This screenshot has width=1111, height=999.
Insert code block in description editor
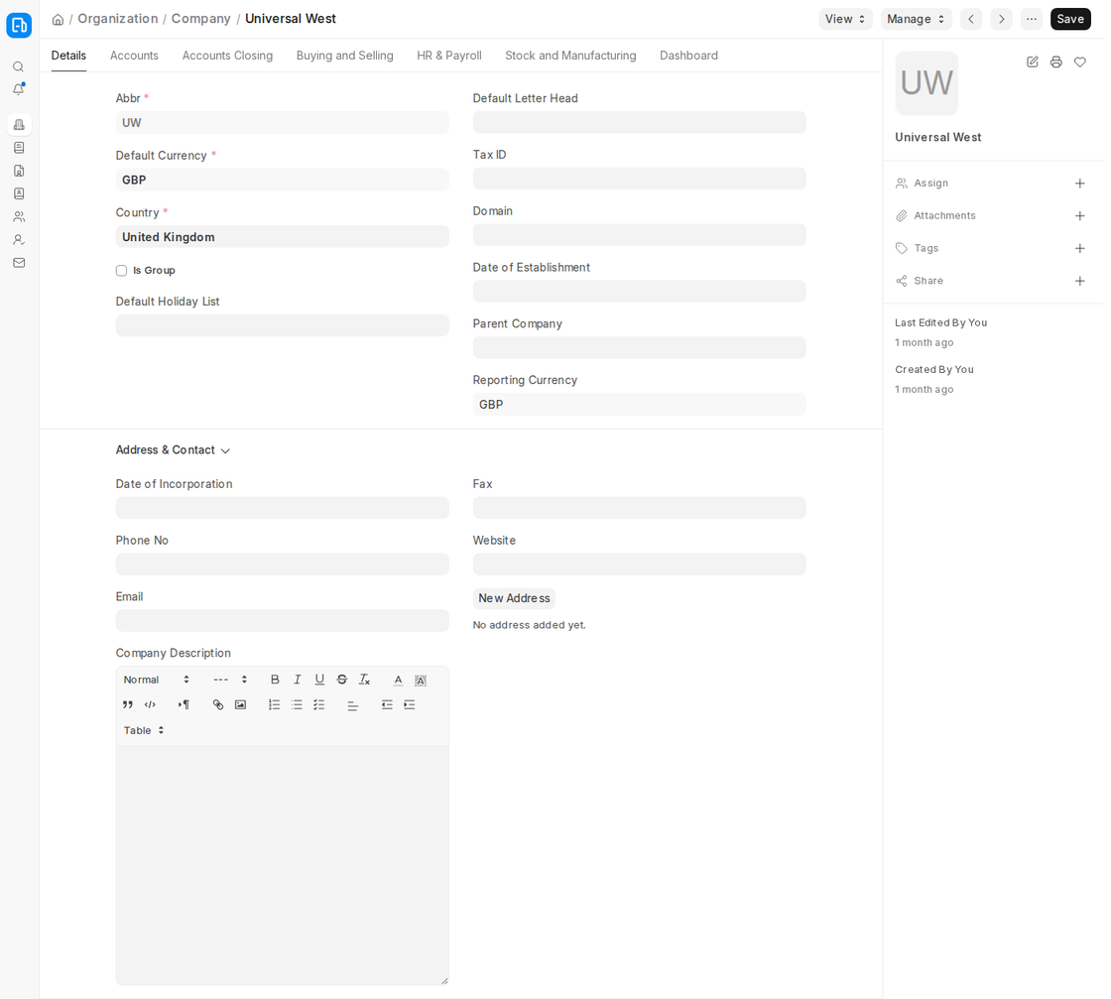150,704
